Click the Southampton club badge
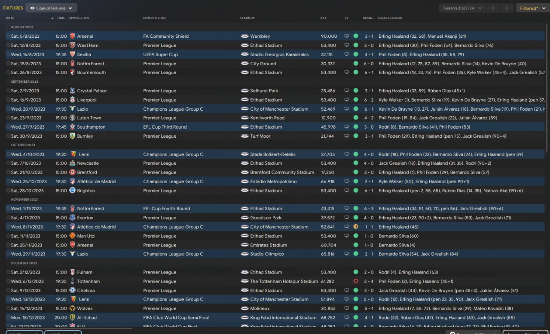Screen dimensions: 550x334 pos(72,127)
